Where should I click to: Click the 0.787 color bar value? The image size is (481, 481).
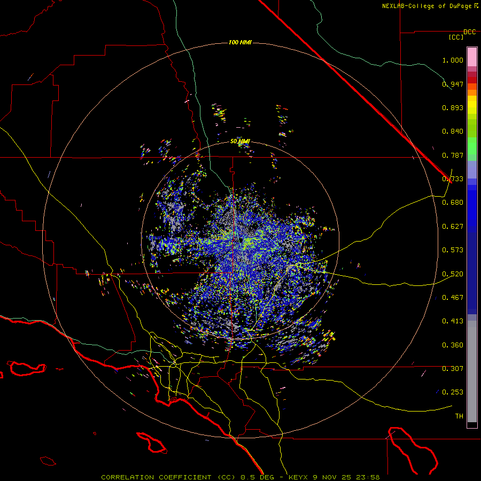click(x=453, y=155)
